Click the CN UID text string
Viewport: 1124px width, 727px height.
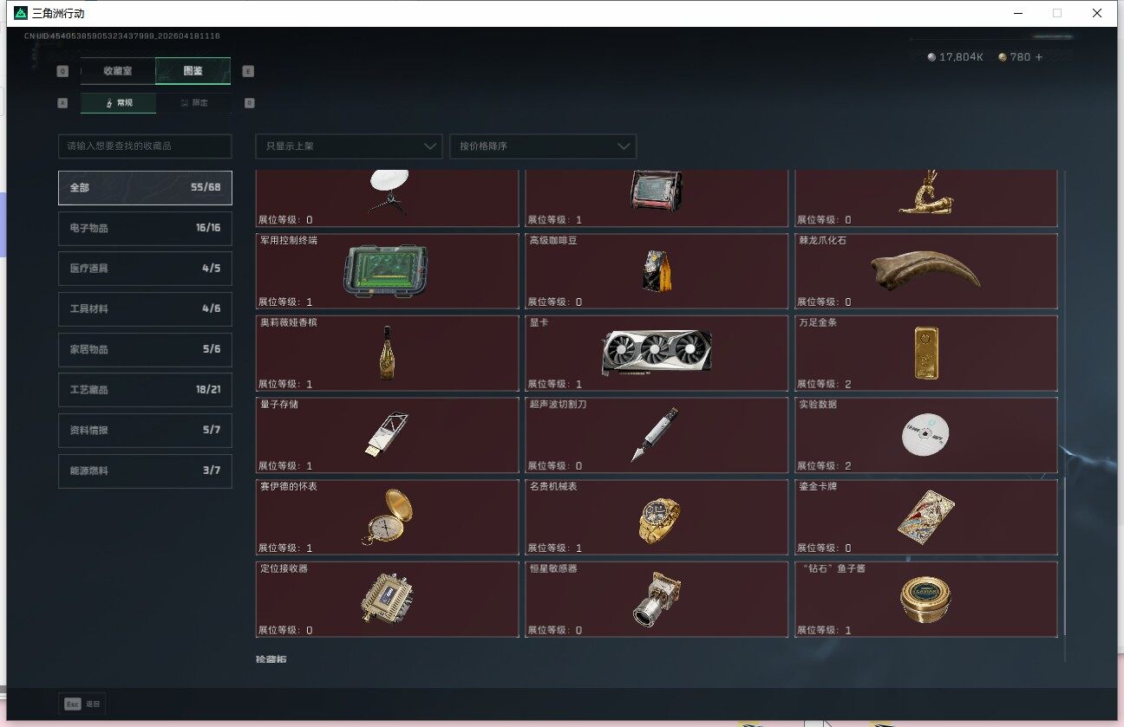tap(122, 36)
